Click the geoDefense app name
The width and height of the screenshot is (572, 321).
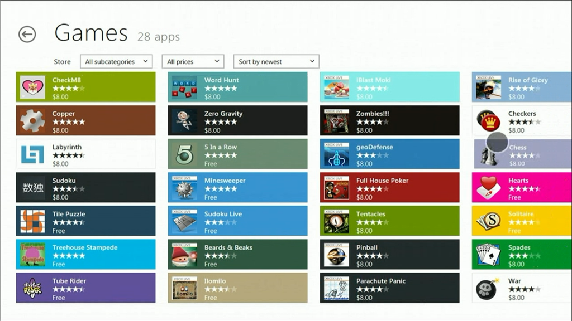375,147
